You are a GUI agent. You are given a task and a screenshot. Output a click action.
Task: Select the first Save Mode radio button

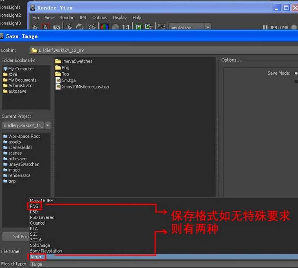click(x=296, y=73)
